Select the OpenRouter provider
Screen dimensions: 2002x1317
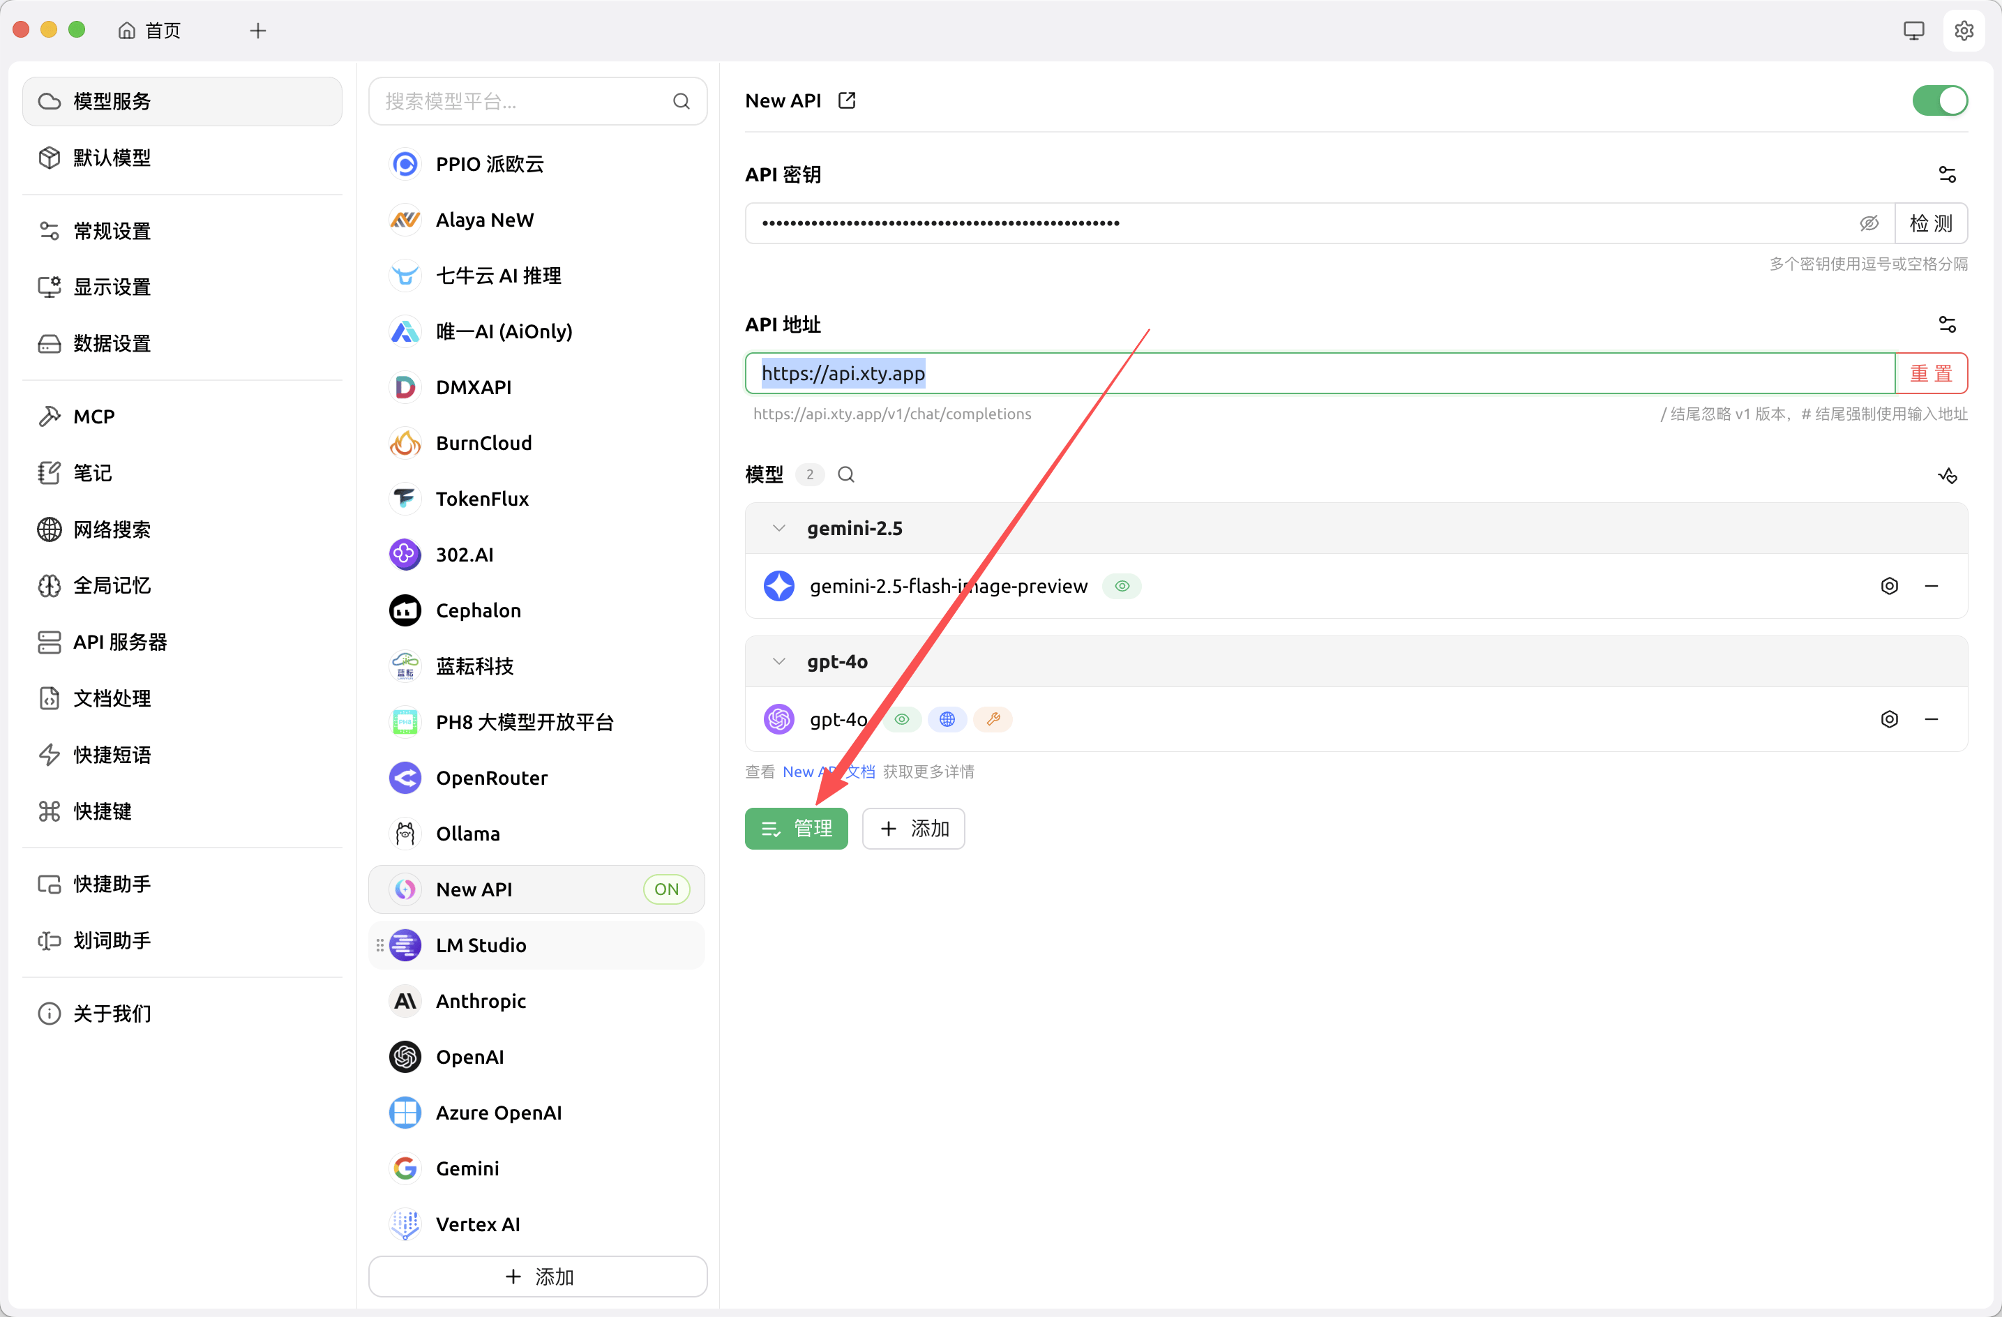491,778
